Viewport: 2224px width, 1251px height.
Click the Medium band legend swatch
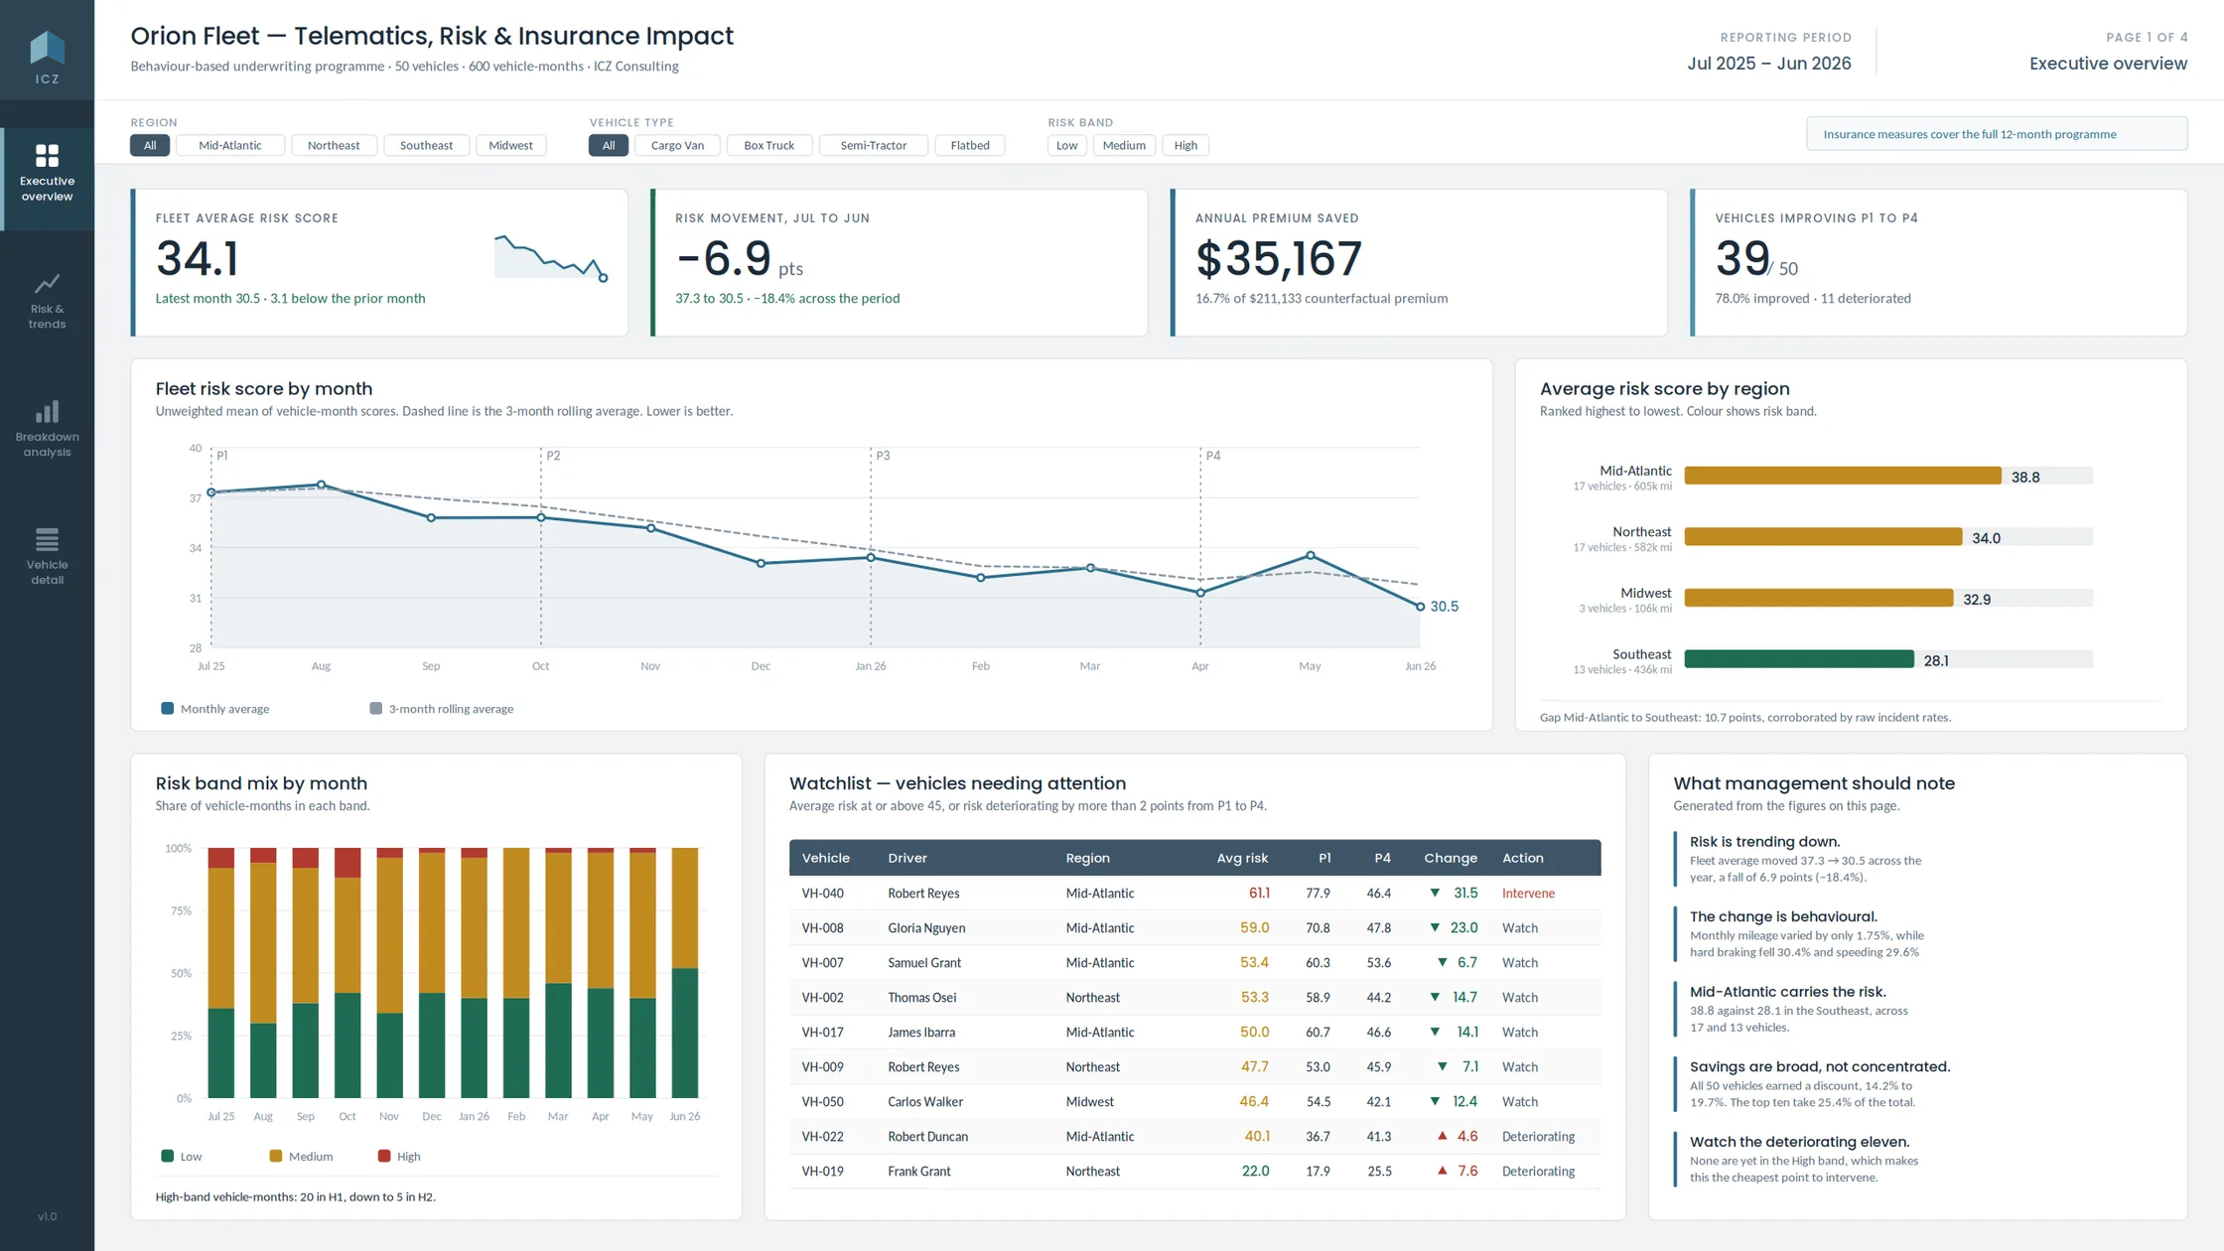[x=276, y=1156]
